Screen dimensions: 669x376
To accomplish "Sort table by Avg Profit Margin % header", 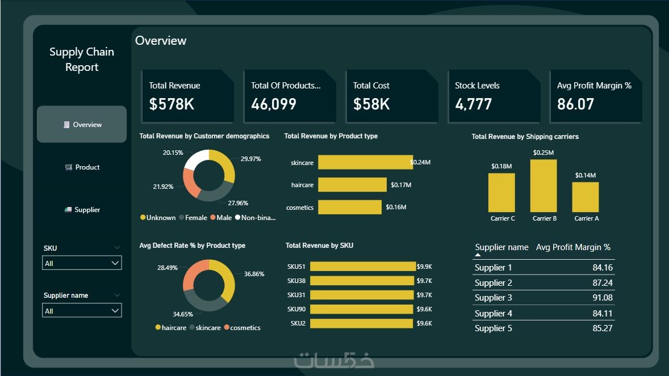I will point(573,247).
